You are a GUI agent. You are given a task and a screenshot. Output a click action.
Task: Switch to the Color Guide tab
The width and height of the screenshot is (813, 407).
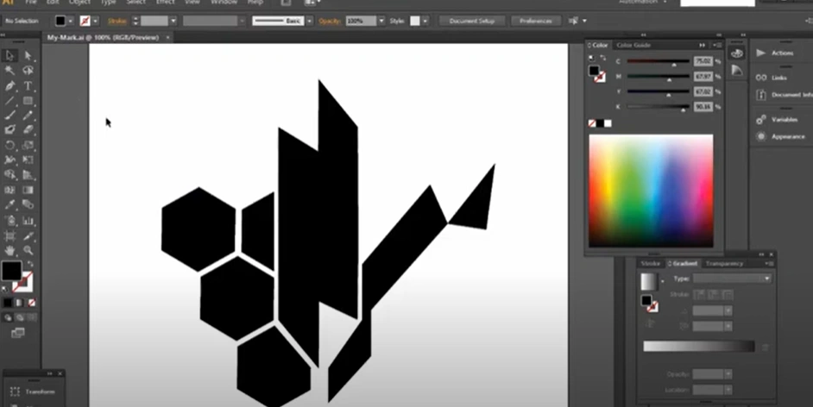pyautogui.click(x=633, y=45)
